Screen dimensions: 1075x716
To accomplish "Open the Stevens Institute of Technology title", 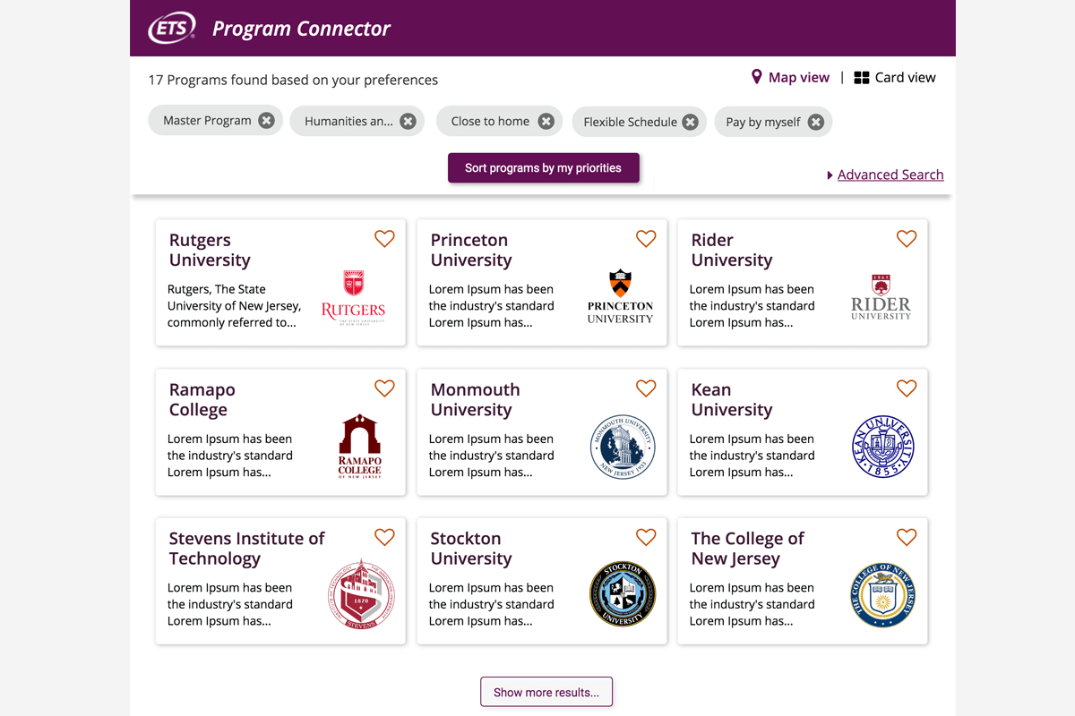I will click(x=246, y=548).
